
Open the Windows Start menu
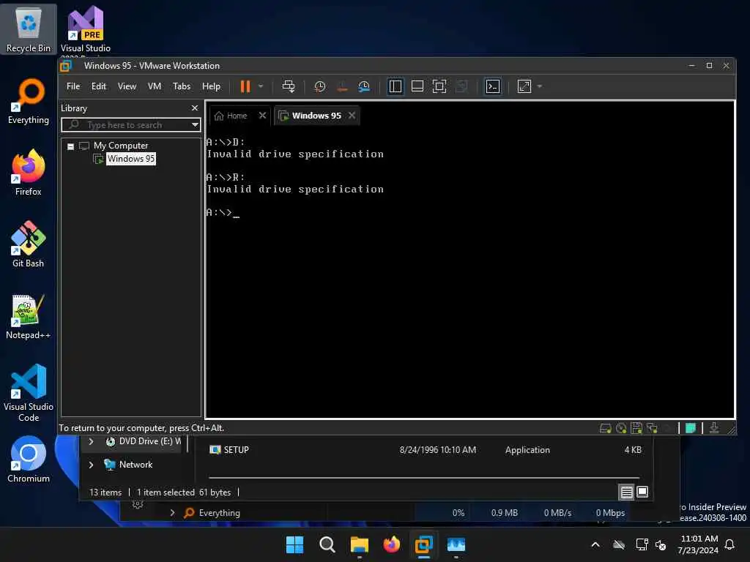click(294, 544)
